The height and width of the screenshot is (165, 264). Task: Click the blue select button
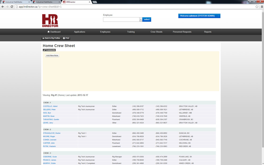coord(147,20)
